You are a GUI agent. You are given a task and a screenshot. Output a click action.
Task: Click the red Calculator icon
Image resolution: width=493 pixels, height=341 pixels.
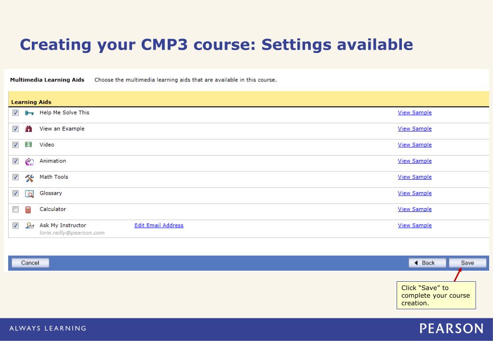(28, 210)
